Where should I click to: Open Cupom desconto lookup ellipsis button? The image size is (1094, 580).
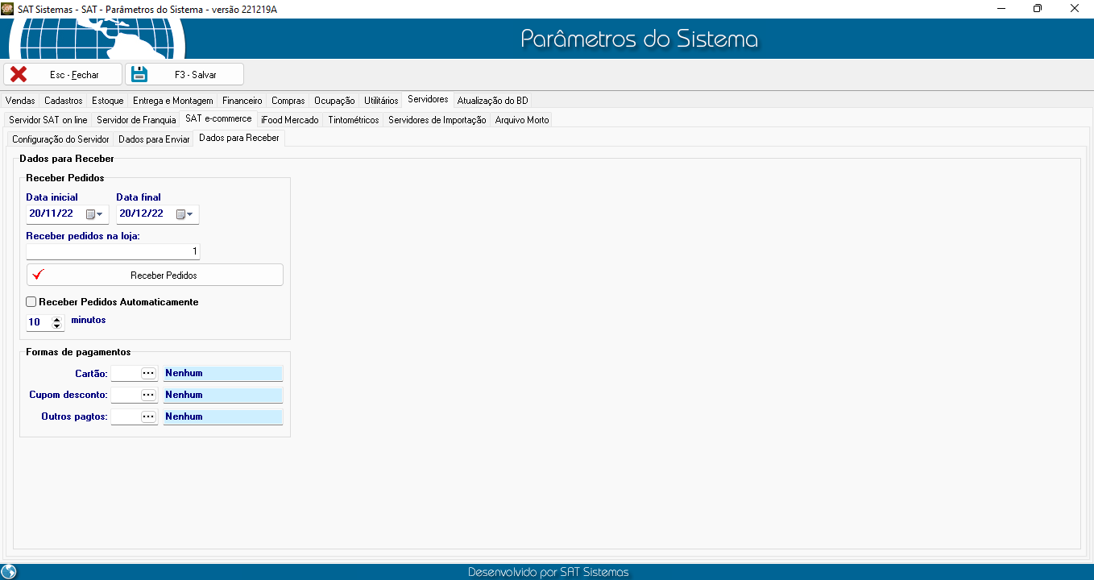[148, 396]
